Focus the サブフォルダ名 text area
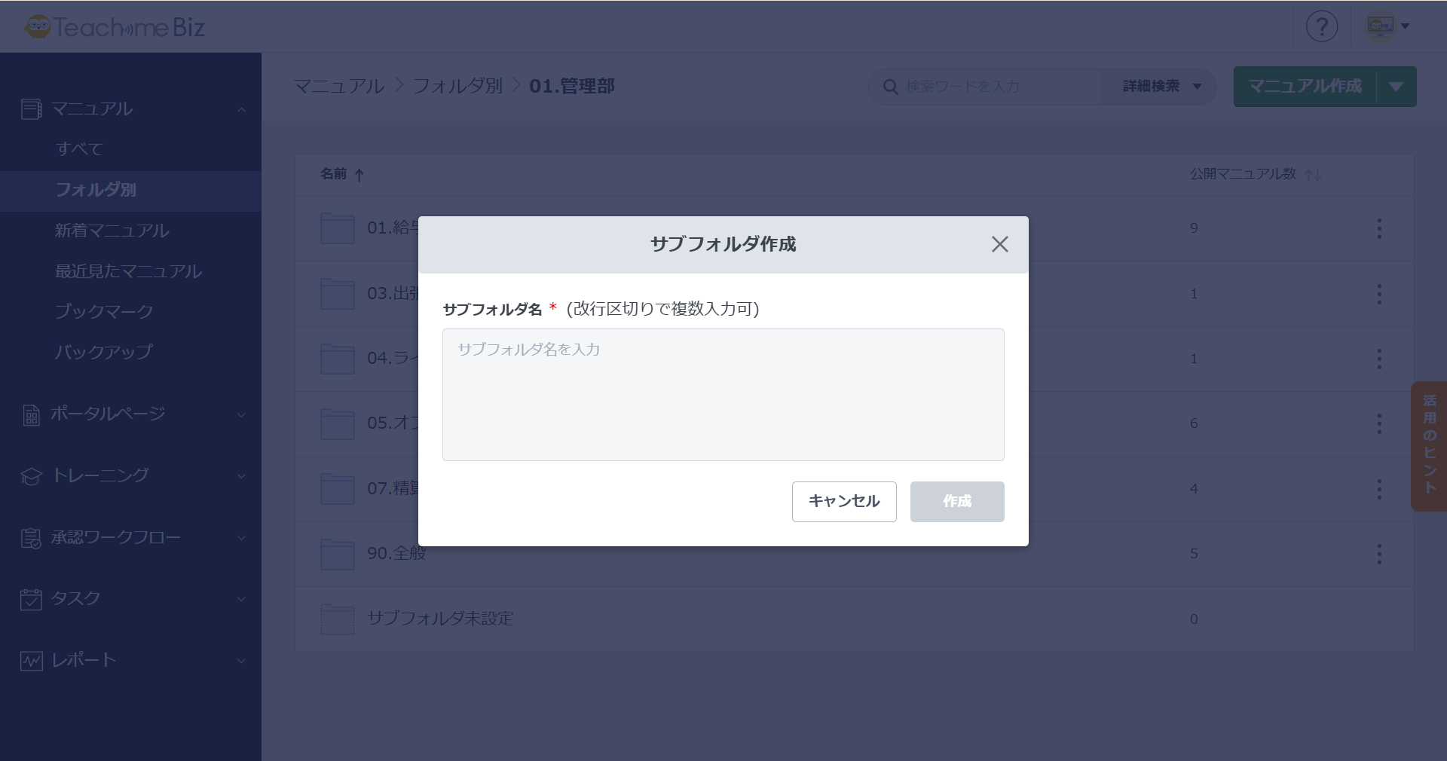 723,394
